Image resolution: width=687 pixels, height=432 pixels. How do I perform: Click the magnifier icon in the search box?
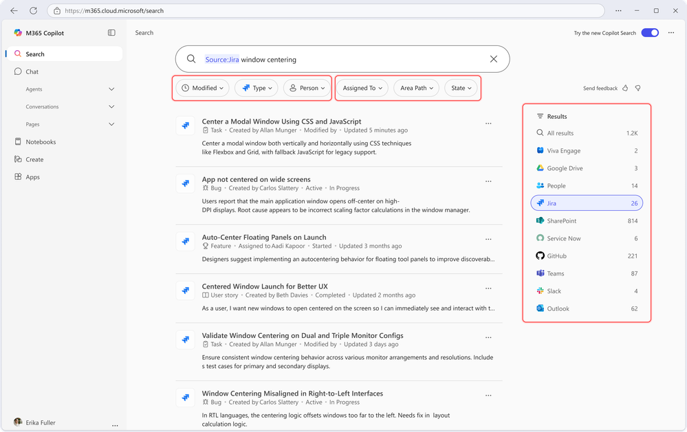[191, 58]
